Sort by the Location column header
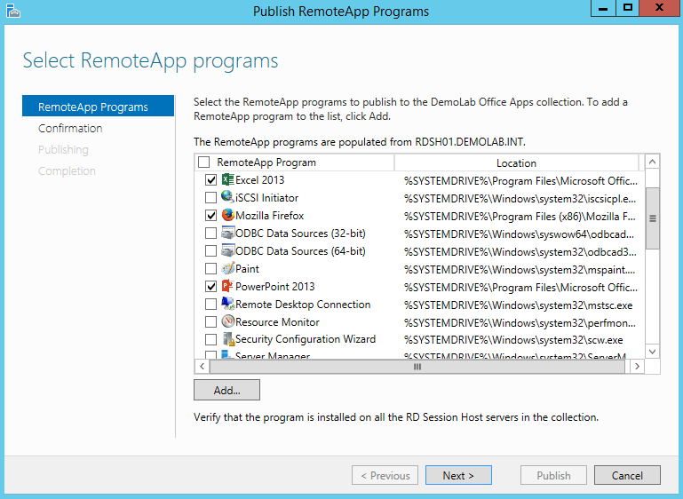The width and height of the screenshot is (683, 499). click(516, 163)
